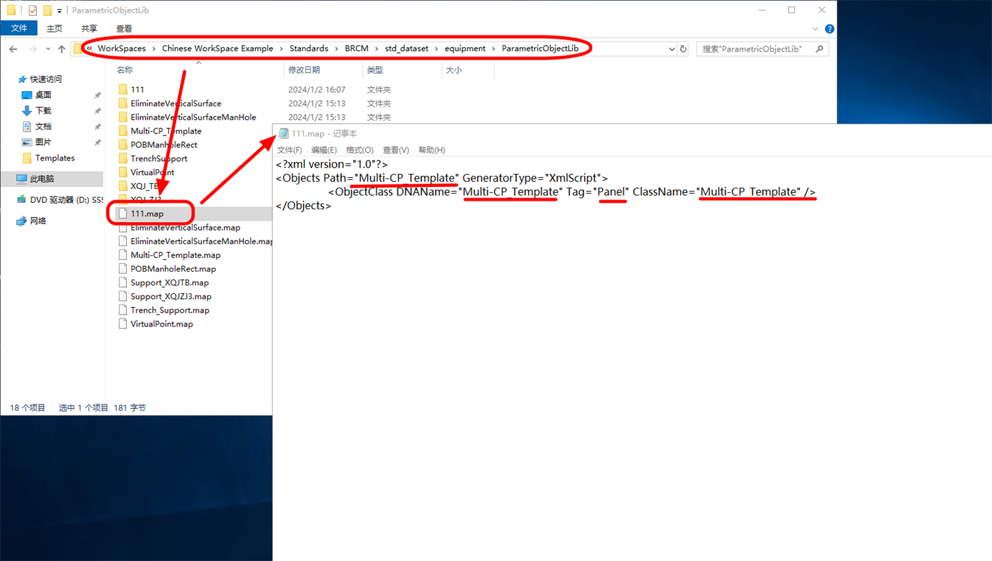Navigate to Chinese WorkSpace Example breadcrumb
This screenshot has height=561, width=992.
218,49
